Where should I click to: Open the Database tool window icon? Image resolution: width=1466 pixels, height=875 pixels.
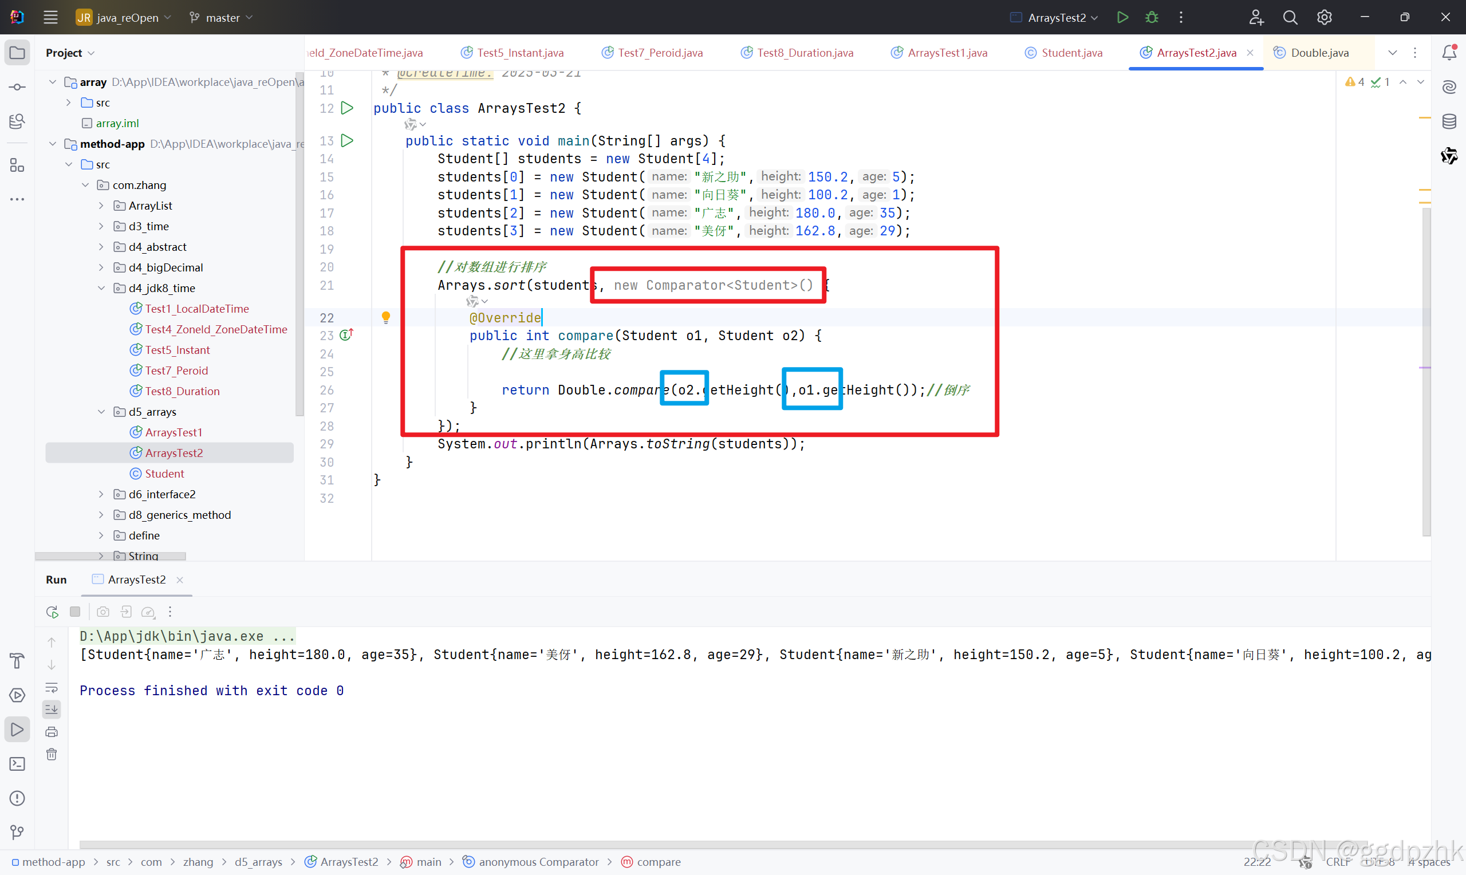1449,122
